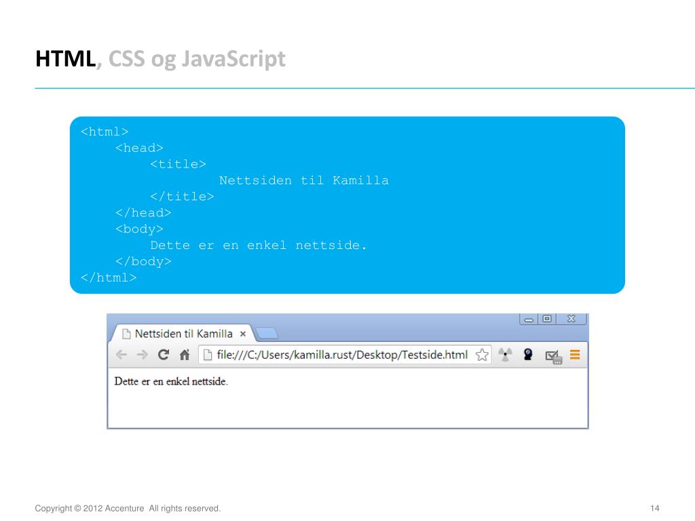Minimize the browser window
This screenshot has width=695, height=521.
click(529, 319)
